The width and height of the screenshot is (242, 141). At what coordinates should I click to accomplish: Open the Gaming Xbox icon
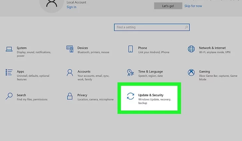pyautogui.click(x=191, y=72)
